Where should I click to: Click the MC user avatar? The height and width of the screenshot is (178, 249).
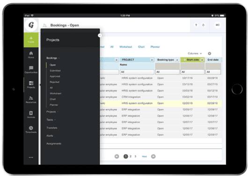[x=218, y=25]
